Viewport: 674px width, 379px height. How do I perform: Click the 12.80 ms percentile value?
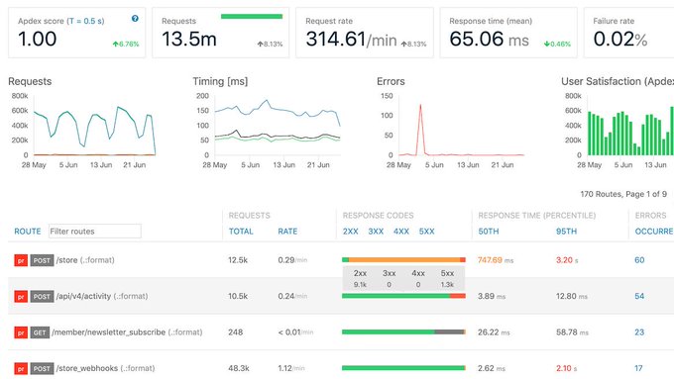(x=572, y=296)
